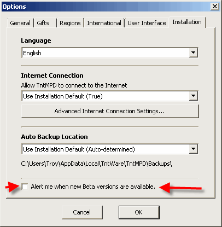
Task: Click the Use Installation Default (True) field
Action: (x=110, y=96)
